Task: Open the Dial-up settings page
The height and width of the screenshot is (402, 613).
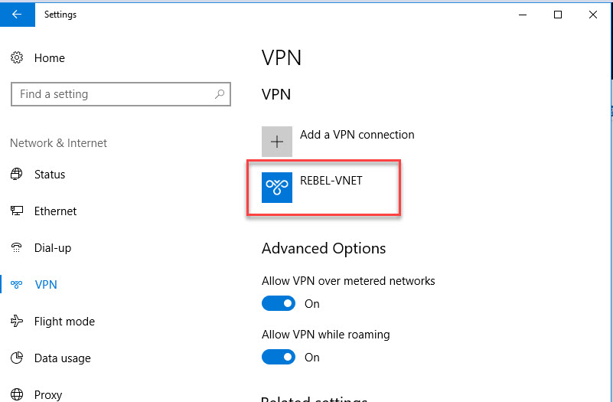Action: [x=52, y=248]
